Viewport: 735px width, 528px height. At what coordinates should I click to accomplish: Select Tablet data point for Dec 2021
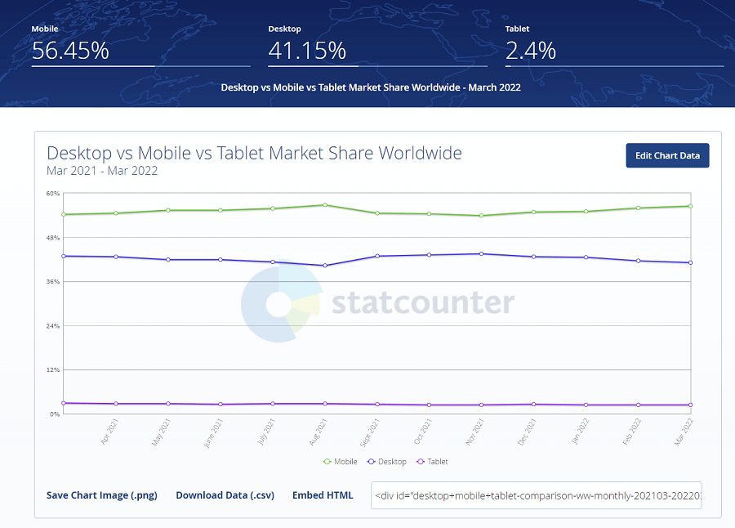[534, 404]
